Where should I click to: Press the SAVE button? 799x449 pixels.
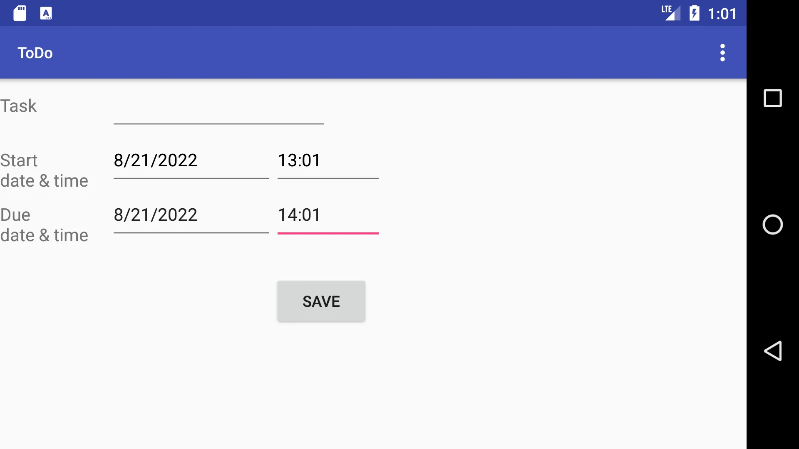pos(321,301)
